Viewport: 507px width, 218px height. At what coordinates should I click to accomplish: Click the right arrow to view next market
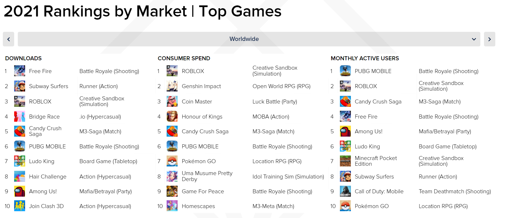click(489, 39)
